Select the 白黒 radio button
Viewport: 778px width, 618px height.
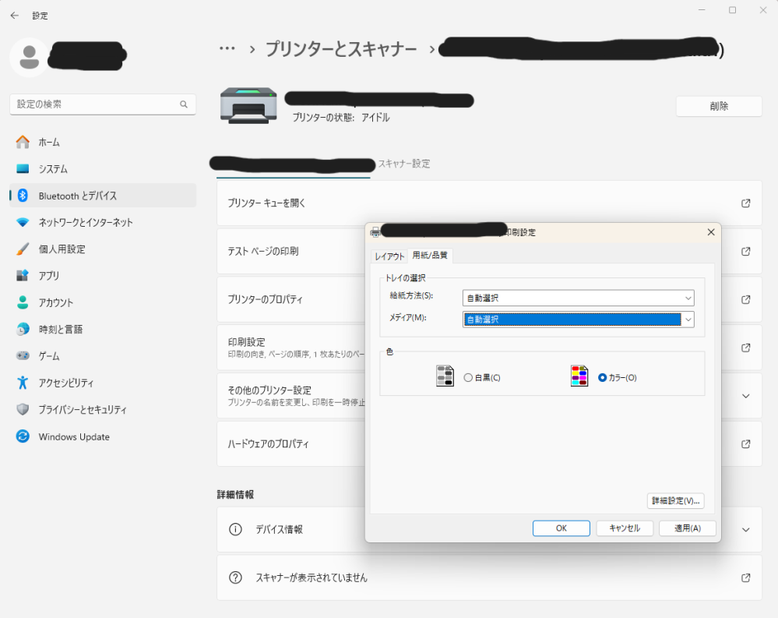coord(468,378)
